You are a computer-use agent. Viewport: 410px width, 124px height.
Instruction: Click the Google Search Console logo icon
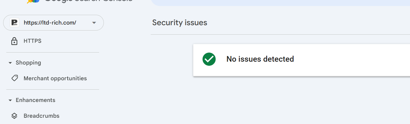[x=33, y=1]
